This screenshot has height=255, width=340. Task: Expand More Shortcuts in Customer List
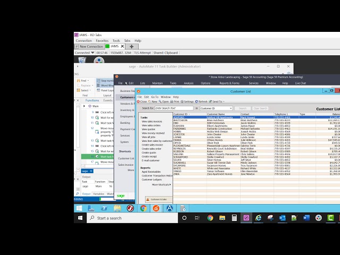(161, 185)
